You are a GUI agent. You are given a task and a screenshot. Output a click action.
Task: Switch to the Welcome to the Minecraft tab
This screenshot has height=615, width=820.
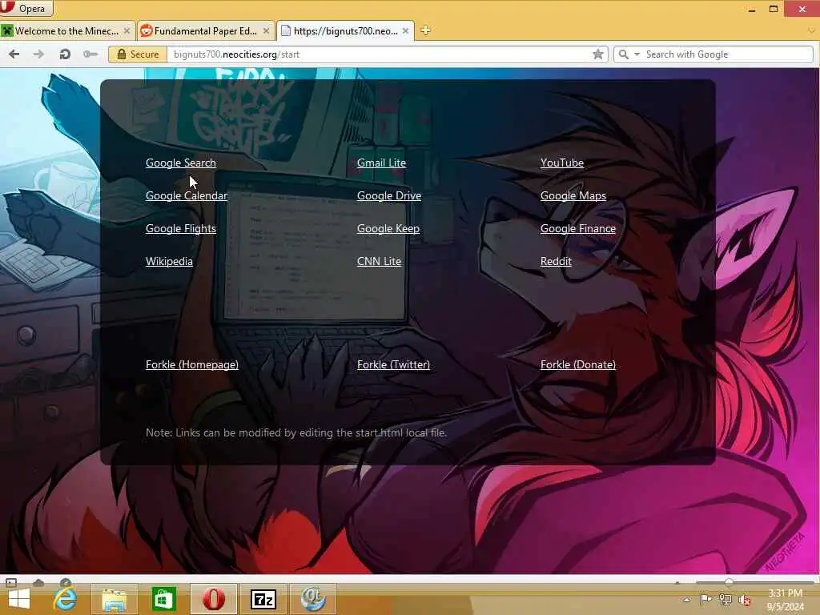point(67,31)
